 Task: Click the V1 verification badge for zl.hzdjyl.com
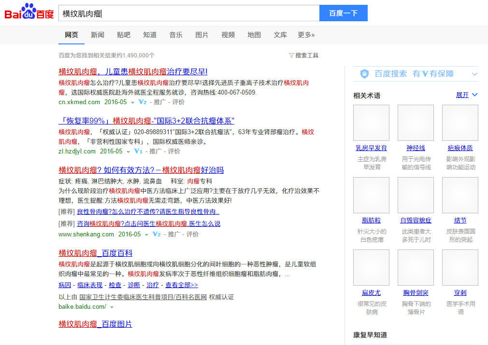pos(138,152)
